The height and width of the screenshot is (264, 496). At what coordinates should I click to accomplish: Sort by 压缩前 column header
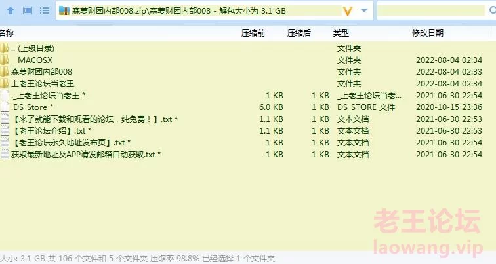[x=253, y=33]
